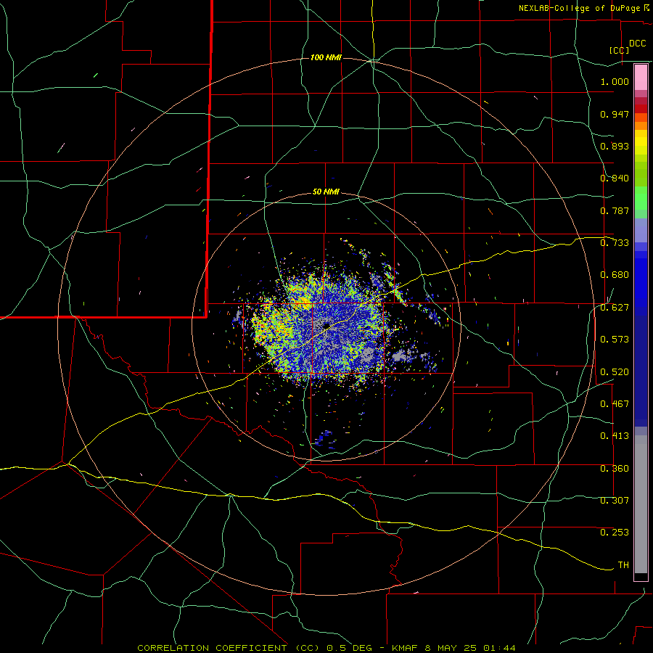This screenshot has height=653, width=653.
Task: Select the 0.360 legend value
Action: (615, 469)
